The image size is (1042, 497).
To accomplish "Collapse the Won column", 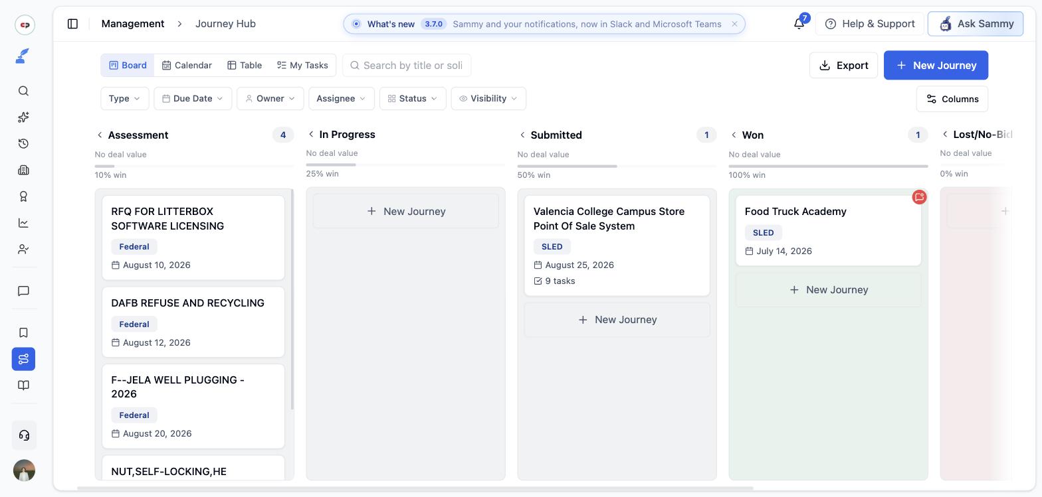I will pos(734,135).
